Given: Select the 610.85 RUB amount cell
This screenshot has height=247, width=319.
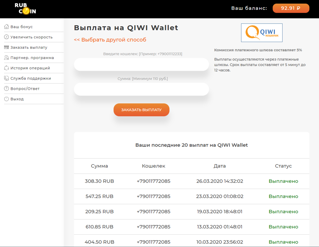Looking at the screenshot, I should click(99, 227).
